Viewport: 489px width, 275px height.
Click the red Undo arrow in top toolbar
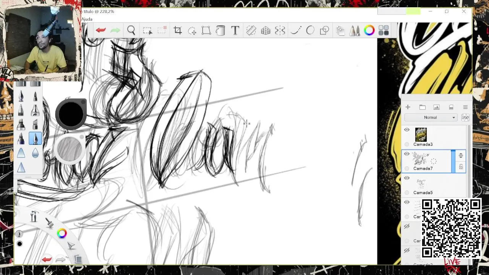click(101, 30)
